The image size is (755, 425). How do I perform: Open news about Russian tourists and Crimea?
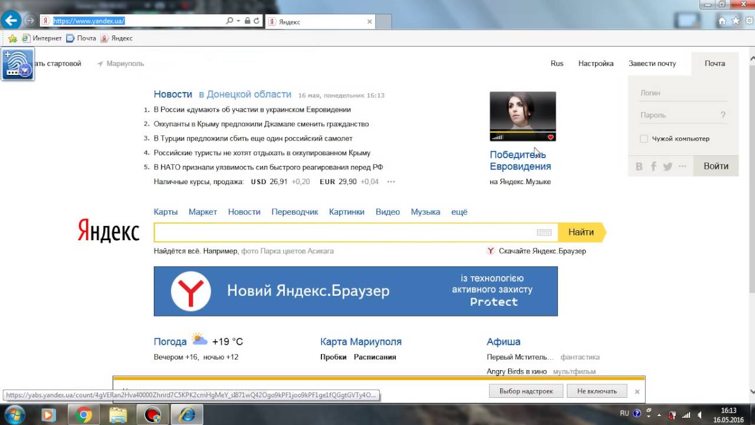point(262,153)
